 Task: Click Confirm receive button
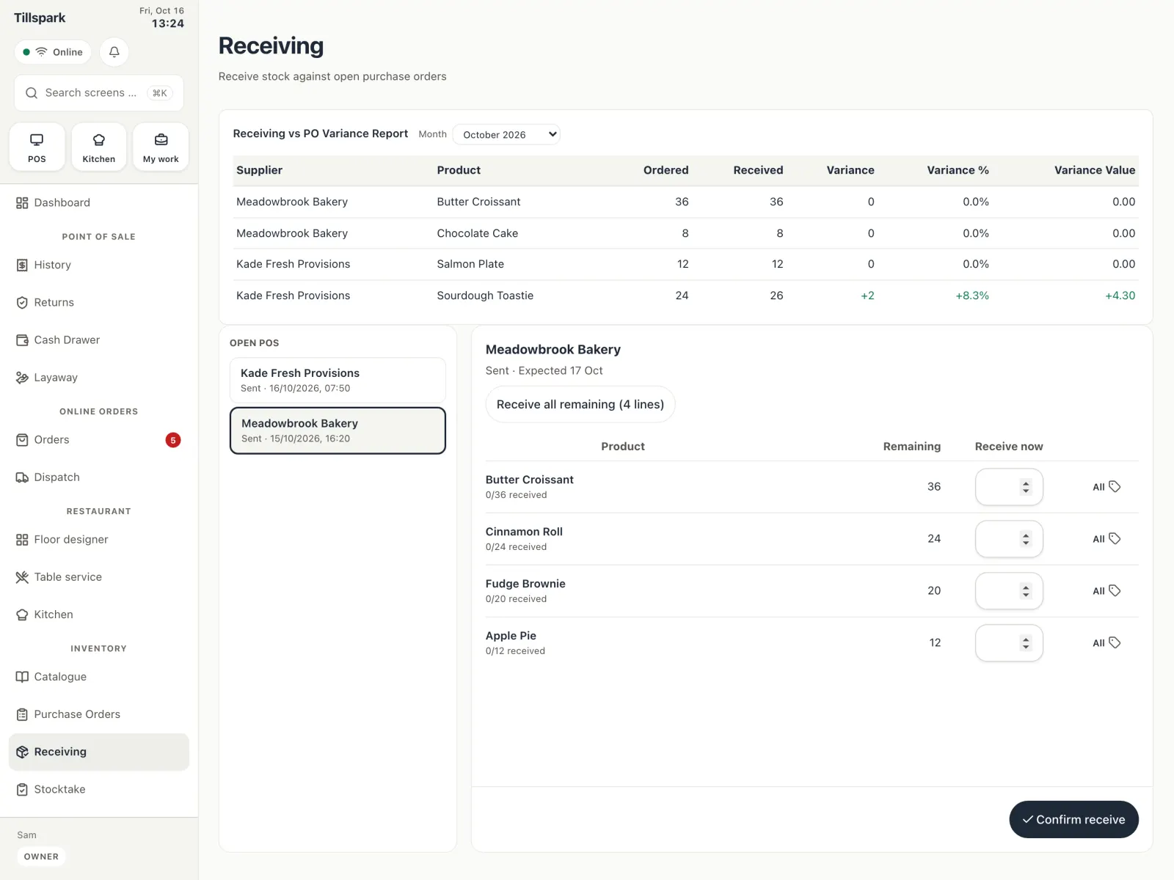(x=1073, y=819)
